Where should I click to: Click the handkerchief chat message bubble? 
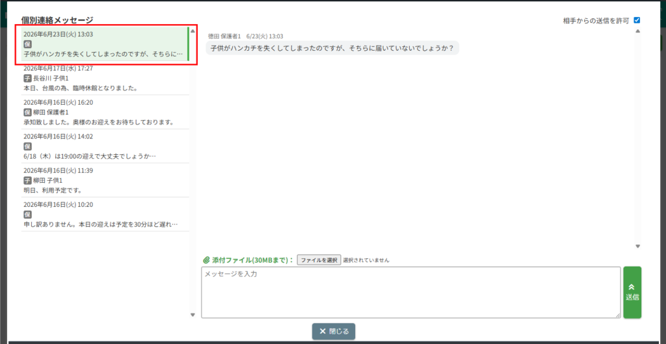332,47
